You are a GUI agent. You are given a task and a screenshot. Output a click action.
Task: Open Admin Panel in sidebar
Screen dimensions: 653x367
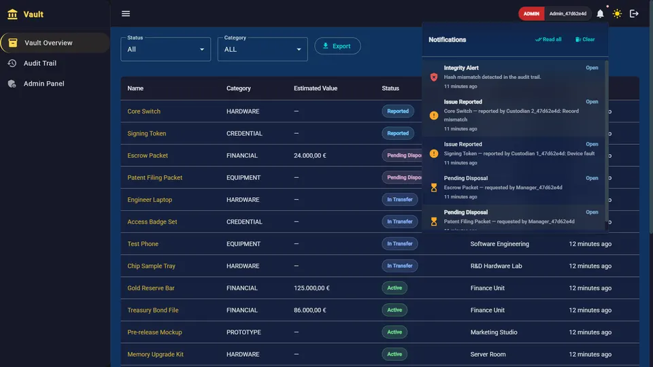point(55,84)
